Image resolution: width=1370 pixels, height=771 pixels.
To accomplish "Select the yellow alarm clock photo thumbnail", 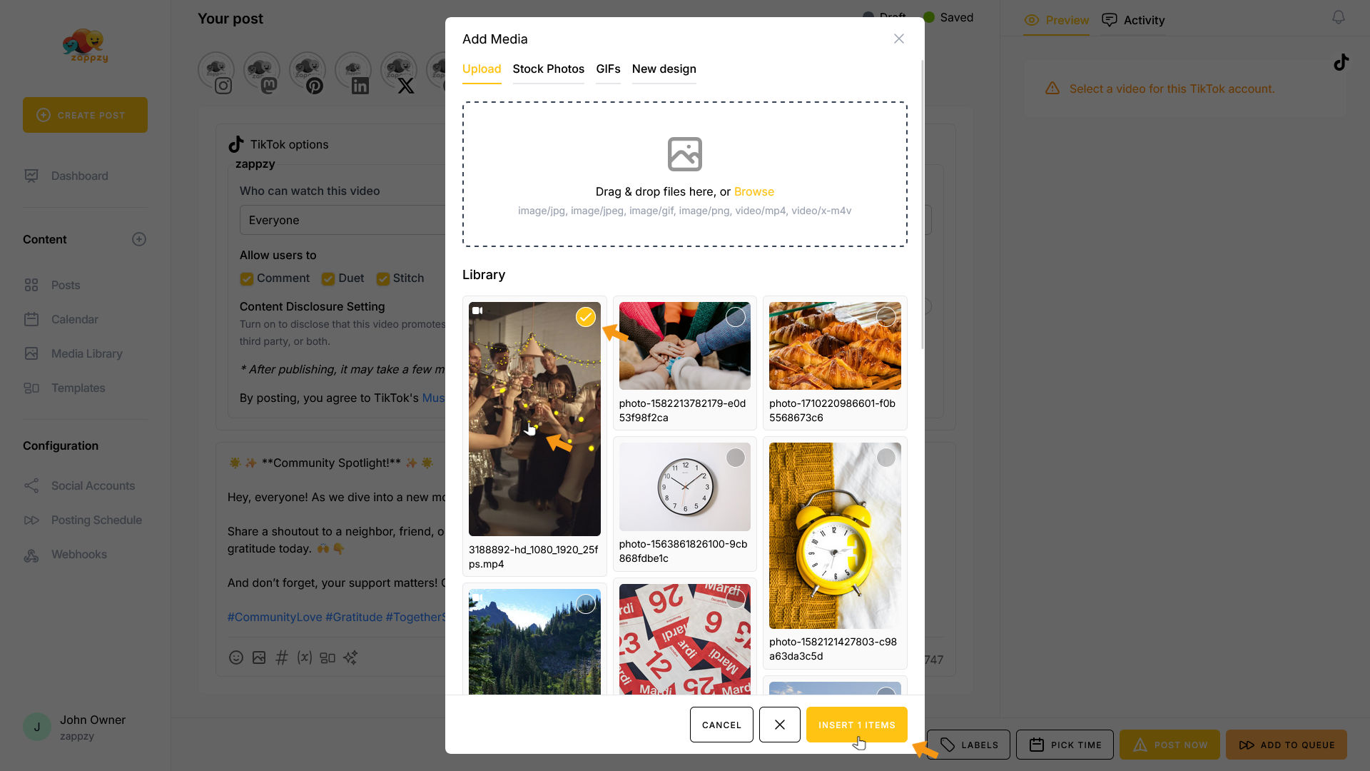I will point(835,535).
